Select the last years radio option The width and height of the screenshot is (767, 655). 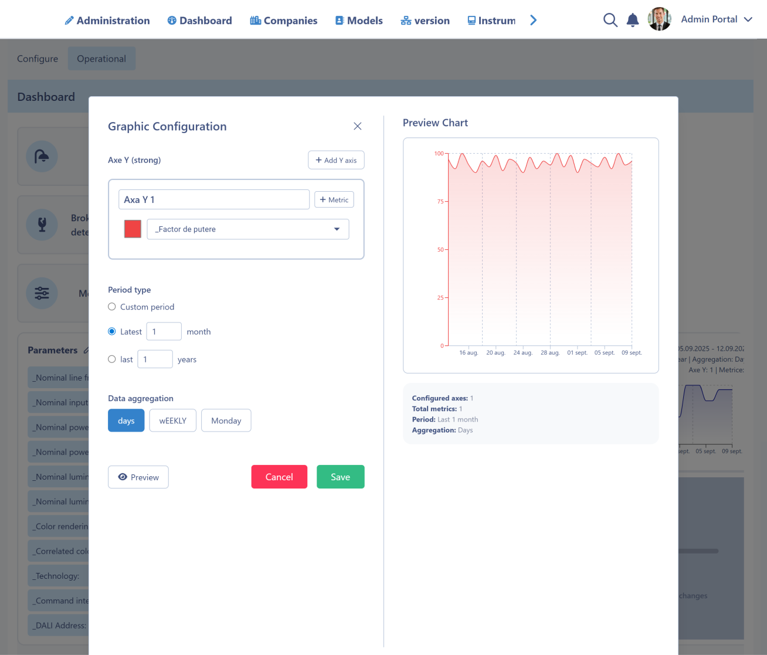click(112, 359)
